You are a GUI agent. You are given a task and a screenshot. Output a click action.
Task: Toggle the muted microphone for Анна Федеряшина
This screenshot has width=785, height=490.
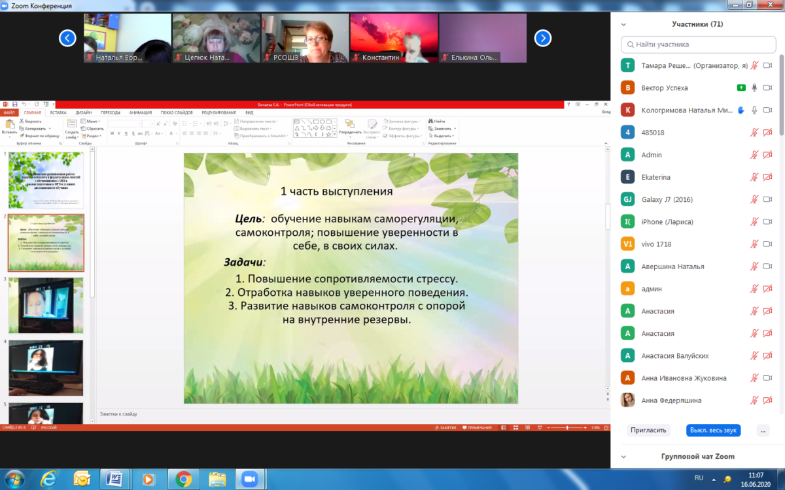754,400
